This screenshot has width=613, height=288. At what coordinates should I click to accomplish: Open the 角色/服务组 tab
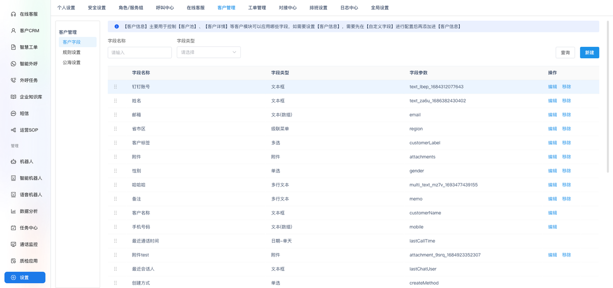pos(131,8)
